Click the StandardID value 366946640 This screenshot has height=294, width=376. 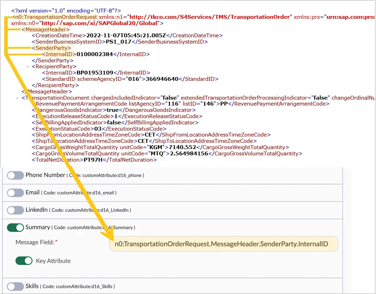[x=162, y=79]
